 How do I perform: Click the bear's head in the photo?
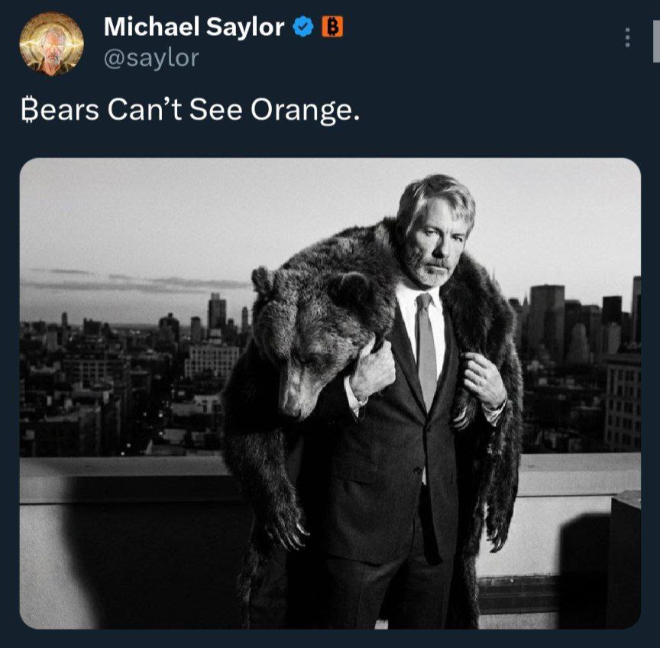[x=306, y=336]
